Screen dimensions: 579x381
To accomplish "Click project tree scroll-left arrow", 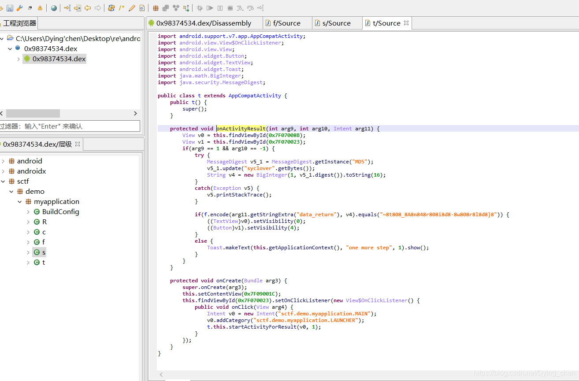I will (2, 114).
